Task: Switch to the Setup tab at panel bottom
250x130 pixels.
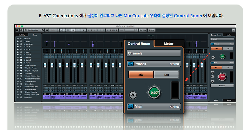Action: coord(229,100)
